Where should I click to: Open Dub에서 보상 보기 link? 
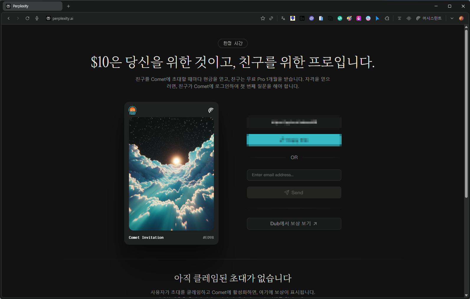pos(294,224)
